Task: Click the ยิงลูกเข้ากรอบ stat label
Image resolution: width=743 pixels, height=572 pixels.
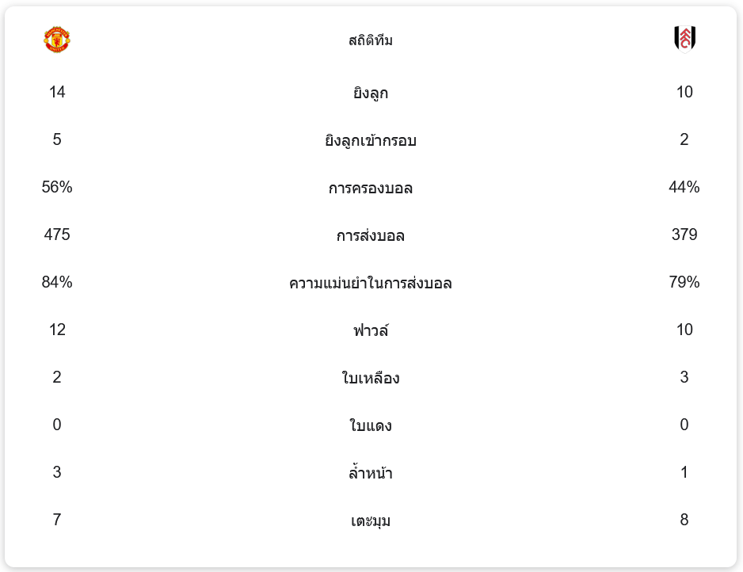Action: 371,141
